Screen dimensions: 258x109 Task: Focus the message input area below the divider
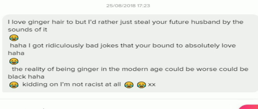(x=119, y=104)
